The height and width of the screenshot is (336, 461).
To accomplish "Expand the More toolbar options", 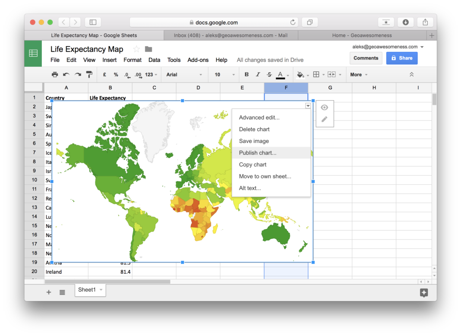I will pos(359,75).
